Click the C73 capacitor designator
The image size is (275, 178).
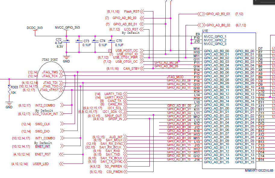click(x=86, y=41)
